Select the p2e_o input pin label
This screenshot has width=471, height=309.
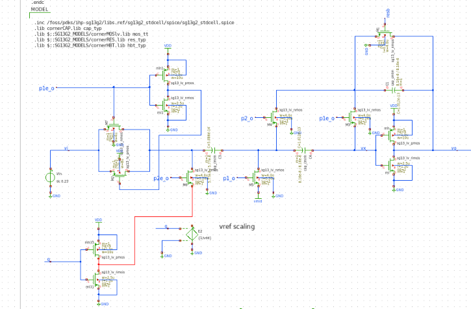click(x=161, y=178)
